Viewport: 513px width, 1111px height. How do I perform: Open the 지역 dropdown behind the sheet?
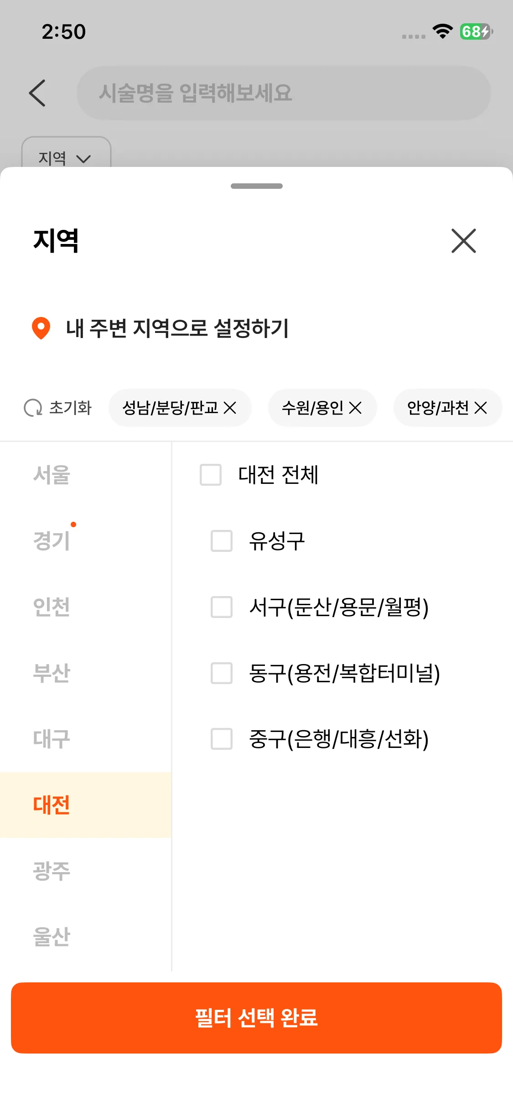pyautogui.click(x=66, y=157)
